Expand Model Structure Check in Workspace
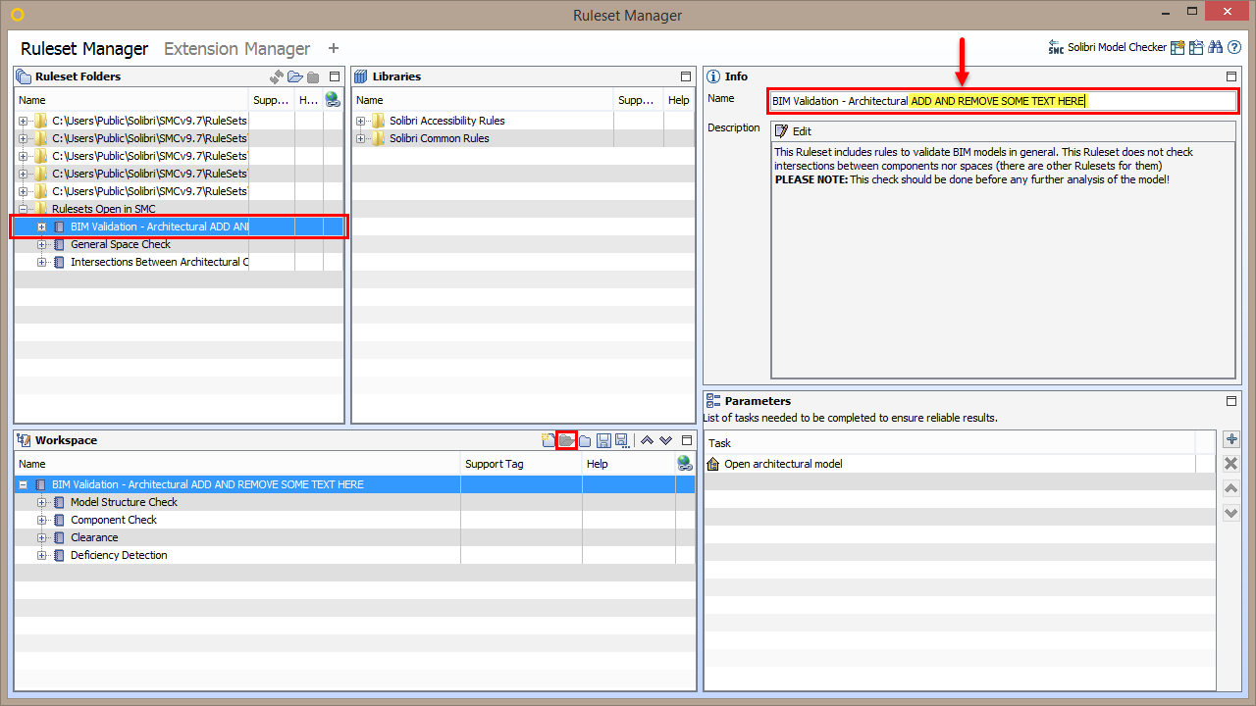Viewport: 1256px width, 706px height. tap(41, 502)
